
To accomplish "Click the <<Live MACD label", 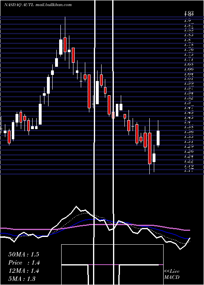I will point(172,274).
